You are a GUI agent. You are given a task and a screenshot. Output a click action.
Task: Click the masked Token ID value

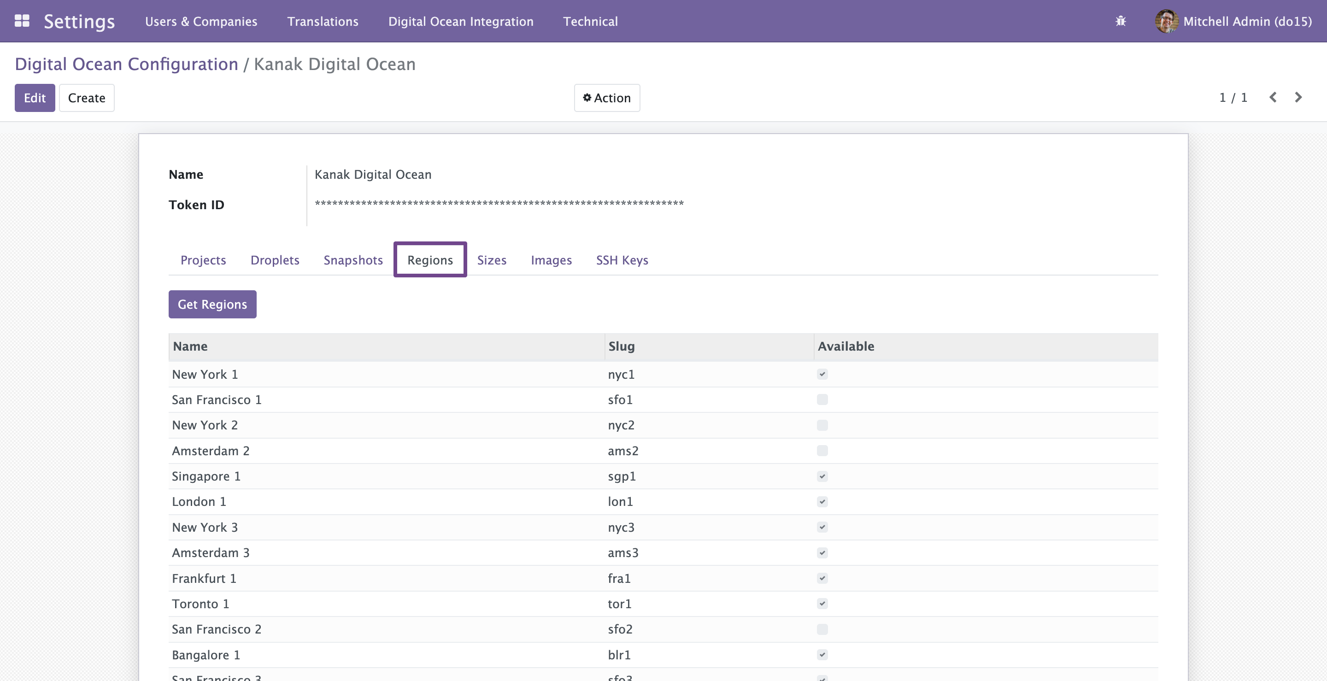499,204
